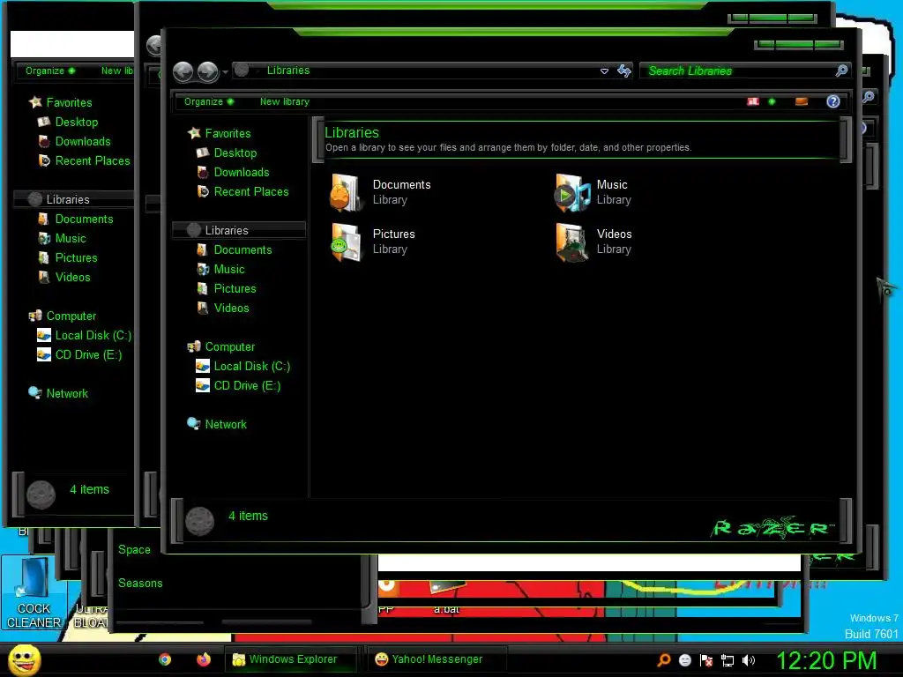The height and width of the screenshot is (677, 903).
Task: Open Action Center flag icon in system tray
Action: (706, 660)
